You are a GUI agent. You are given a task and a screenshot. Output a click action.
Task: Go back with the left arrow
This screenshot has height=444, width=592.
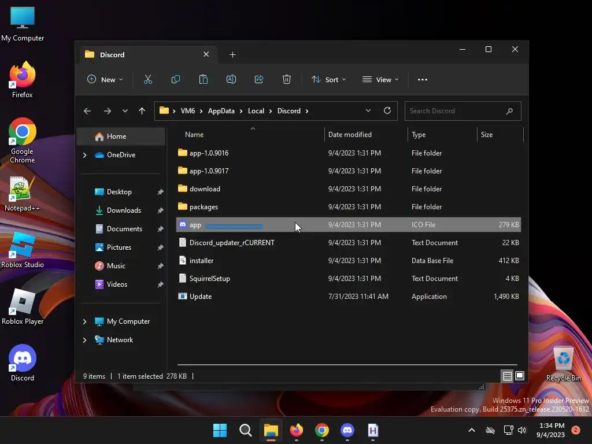pyautogui.click(x=87, y=111)
